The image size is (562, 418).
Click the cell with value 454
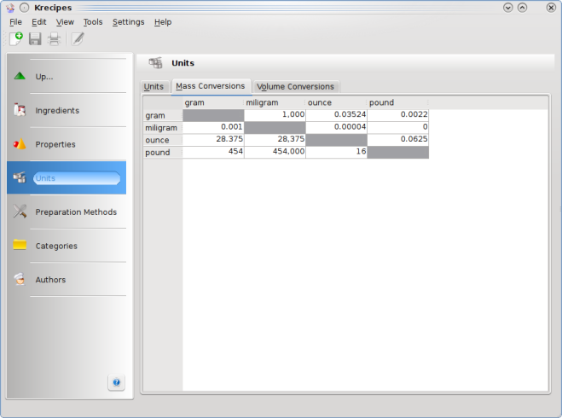coord(213,152)
